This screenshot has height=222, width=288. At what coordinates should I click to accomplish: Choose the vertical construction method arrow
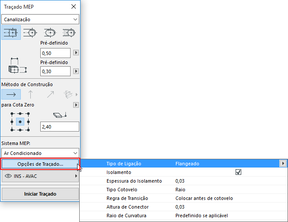tap(30, 94)
